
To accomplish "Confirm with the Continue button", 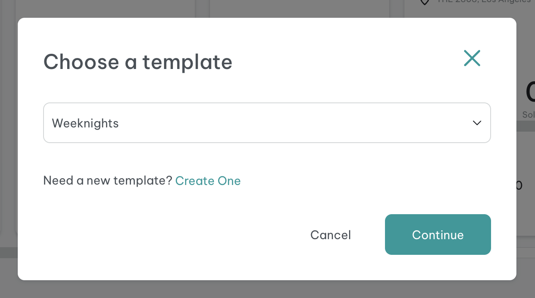I will click(x=438, y=235).
